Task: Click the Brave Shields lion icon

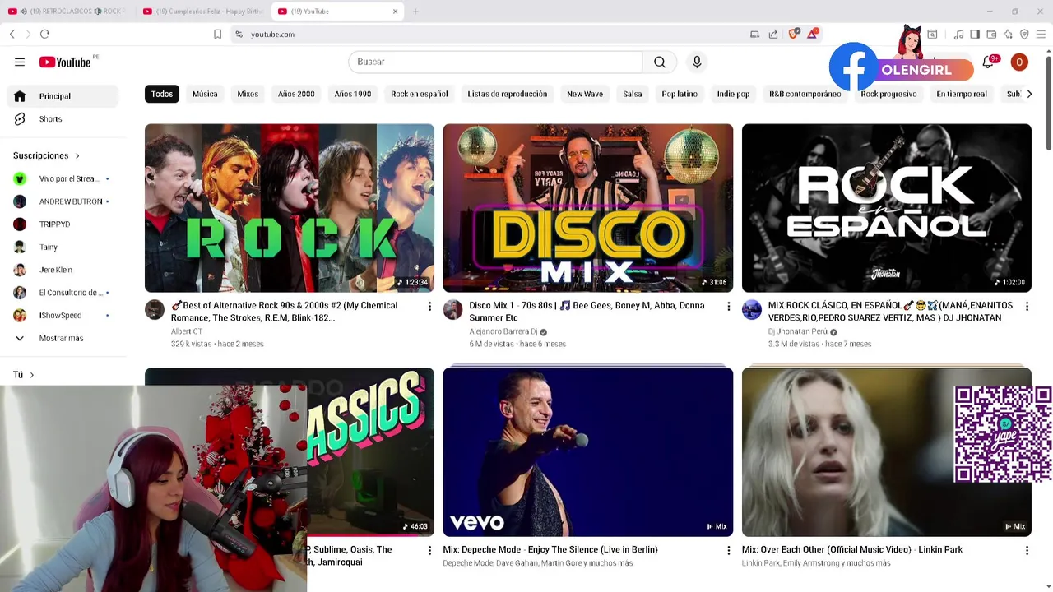Action: 794,34
